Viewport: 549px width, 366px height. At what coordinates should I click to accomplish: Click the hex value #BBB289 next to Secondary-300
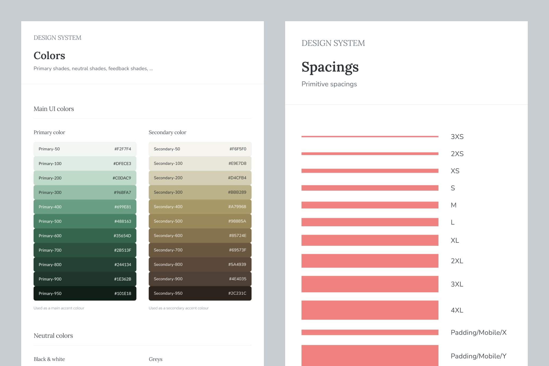coord(237,192)
